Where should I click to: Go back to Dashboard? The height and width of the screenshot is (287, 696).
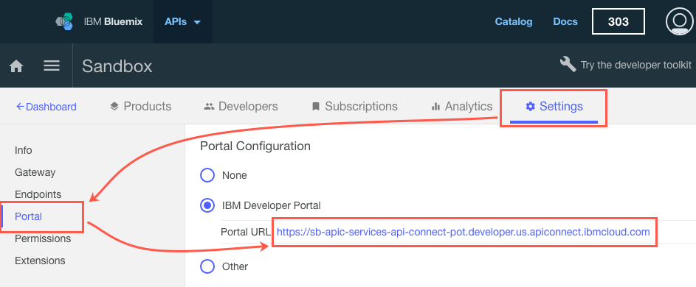pyautogui.click(x=46, y=107)
